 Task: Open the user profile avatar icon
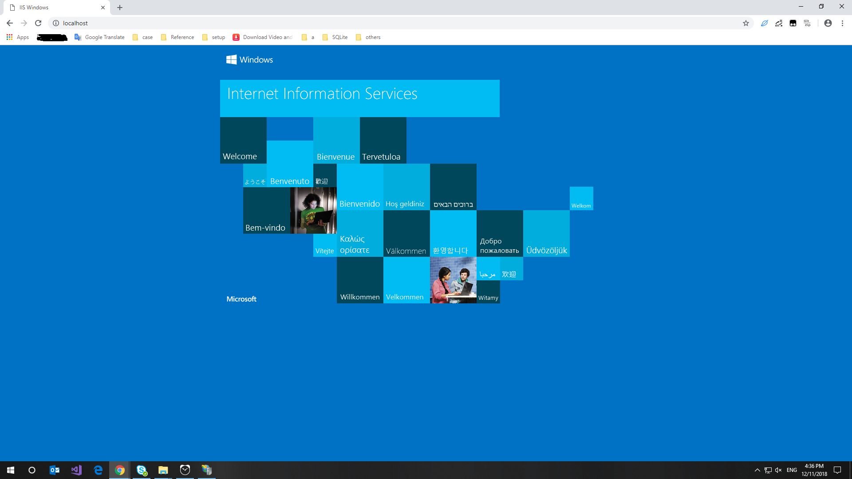click(x=828, y=23)
